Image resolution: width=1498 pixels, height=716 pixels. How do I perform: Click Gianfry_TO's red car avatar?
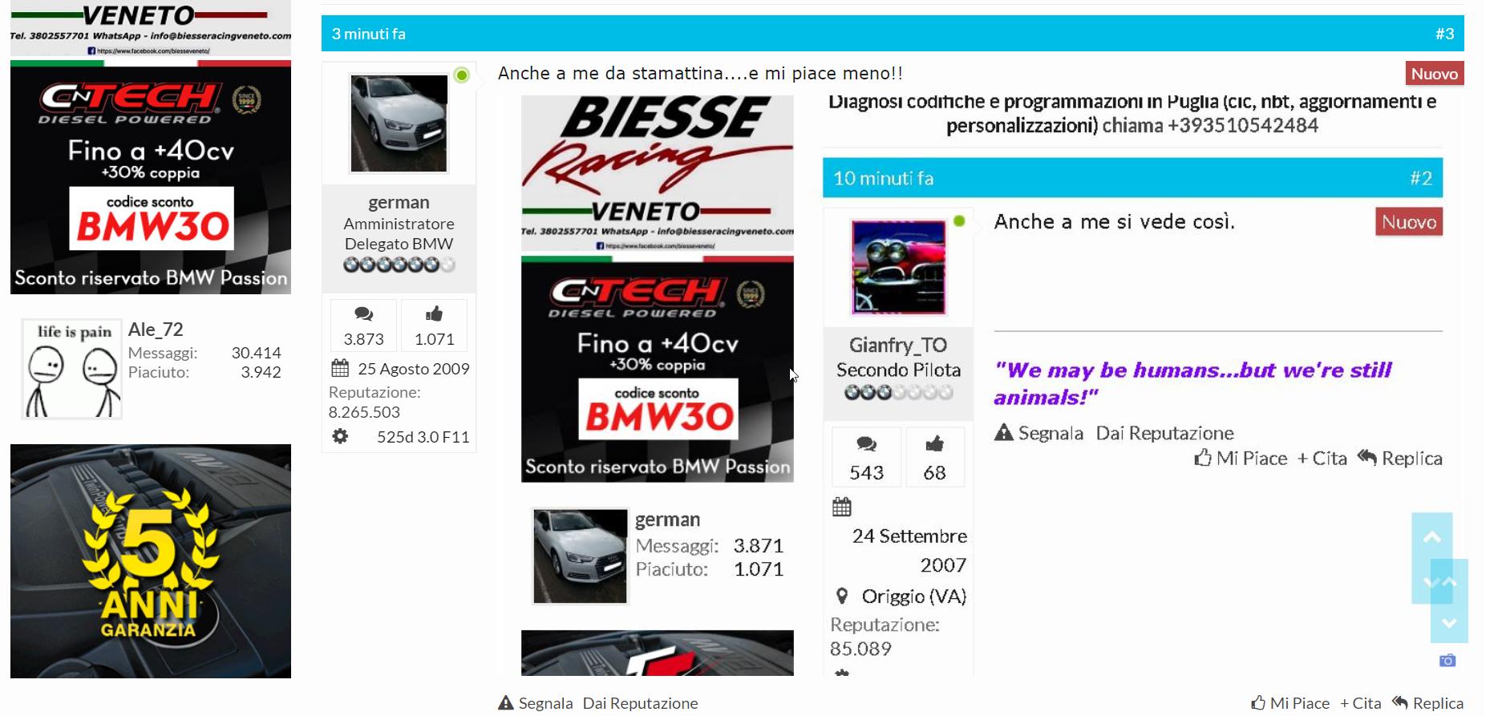pyautogui.click(x=898, y=267)
